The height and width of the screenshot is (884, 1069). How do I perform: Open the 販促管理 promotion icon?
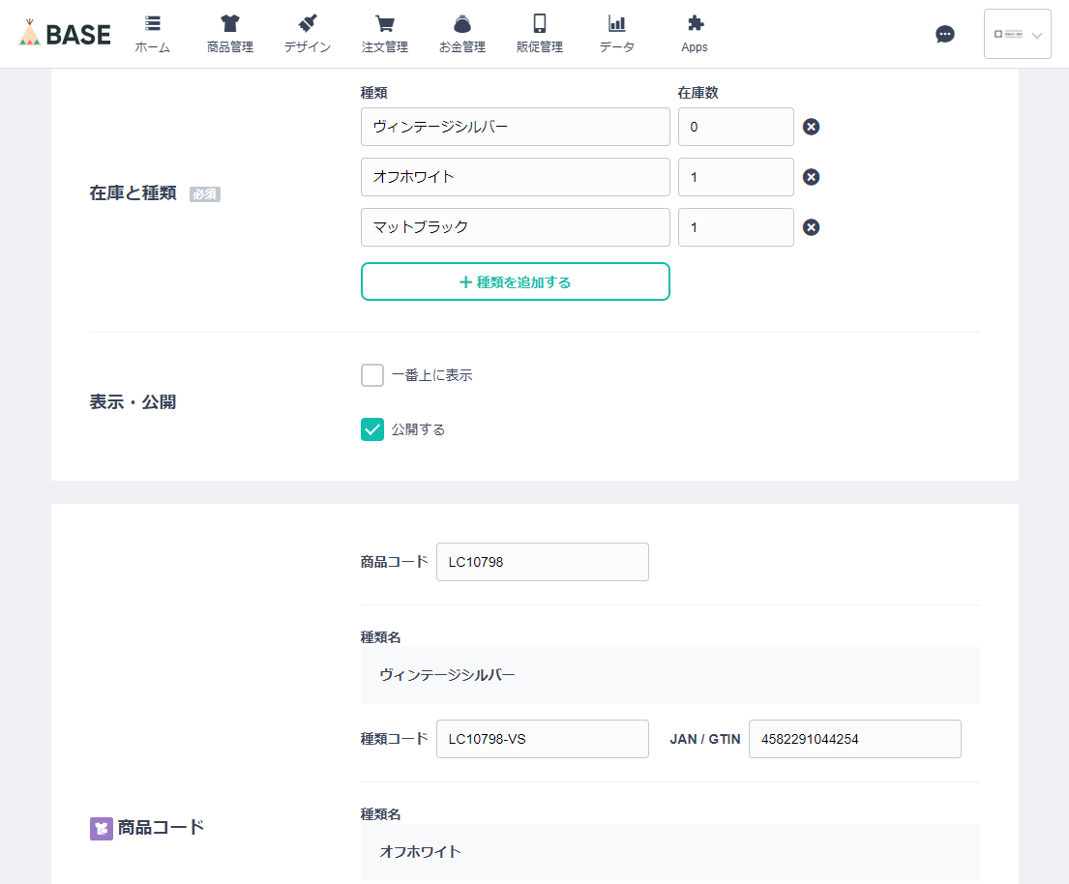click(539, 24)
